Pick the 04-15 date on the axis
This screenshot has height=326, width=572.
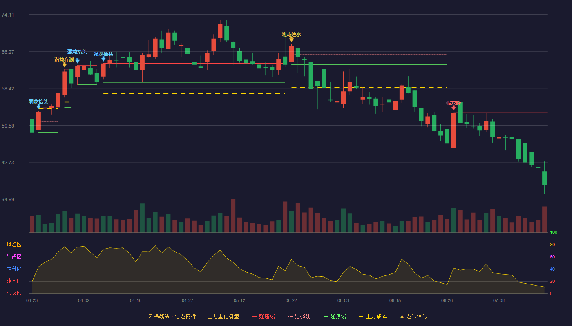136,300
